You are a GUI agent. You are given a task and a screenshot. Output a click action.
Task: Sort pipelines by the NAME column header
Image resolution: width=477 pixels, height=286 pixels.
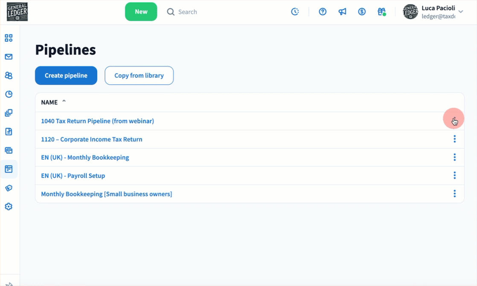click(x=49, y=103)
